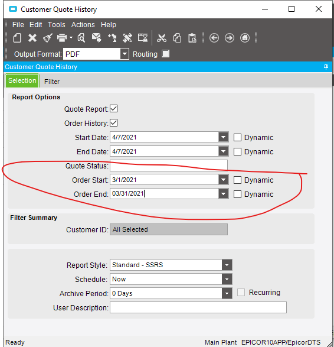Uncheck the Order History checkbox
This screenshot has width=334, height=347.
click(113, 123)
